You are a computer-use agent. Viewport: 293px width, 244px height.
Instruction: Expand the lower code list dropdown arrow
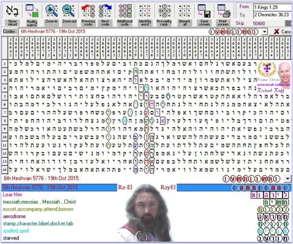tap(288, 179)
